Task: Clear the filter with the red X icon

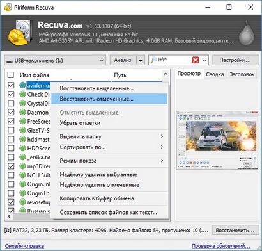Action: click(x=196, y=60)
